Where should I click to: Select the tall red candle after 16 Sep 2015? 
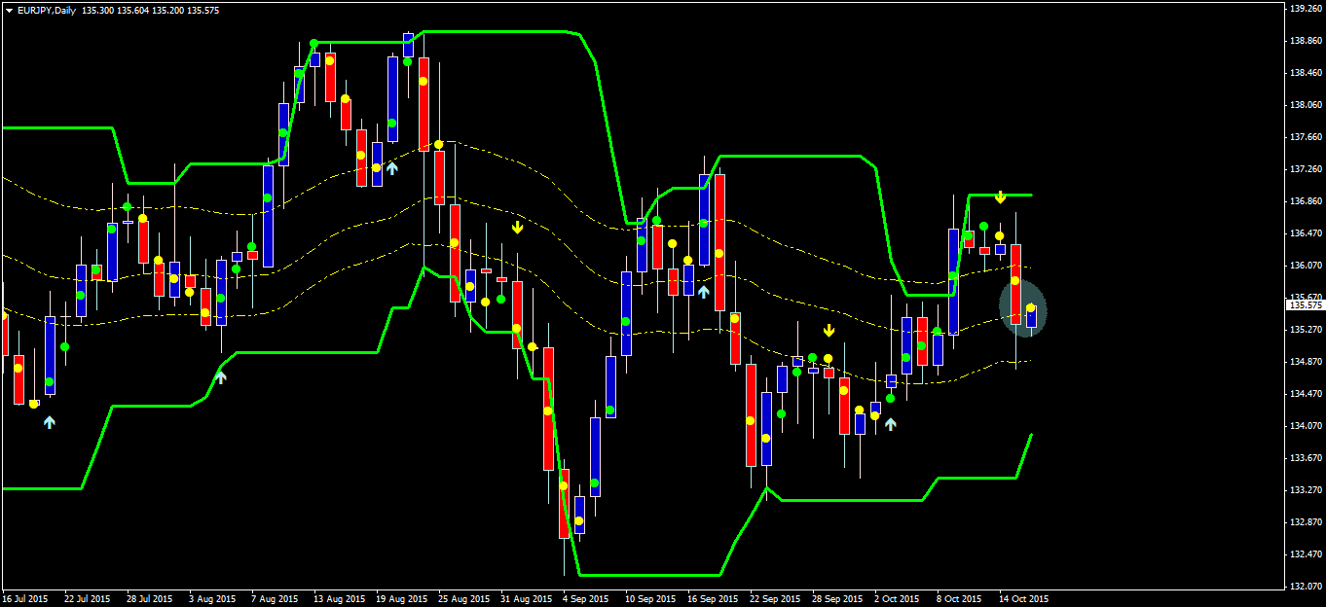pyautogui.click(x=719, y=242)
